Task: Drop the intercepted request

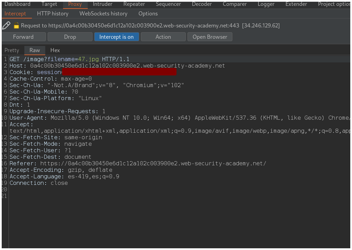Action: [70, 37]
